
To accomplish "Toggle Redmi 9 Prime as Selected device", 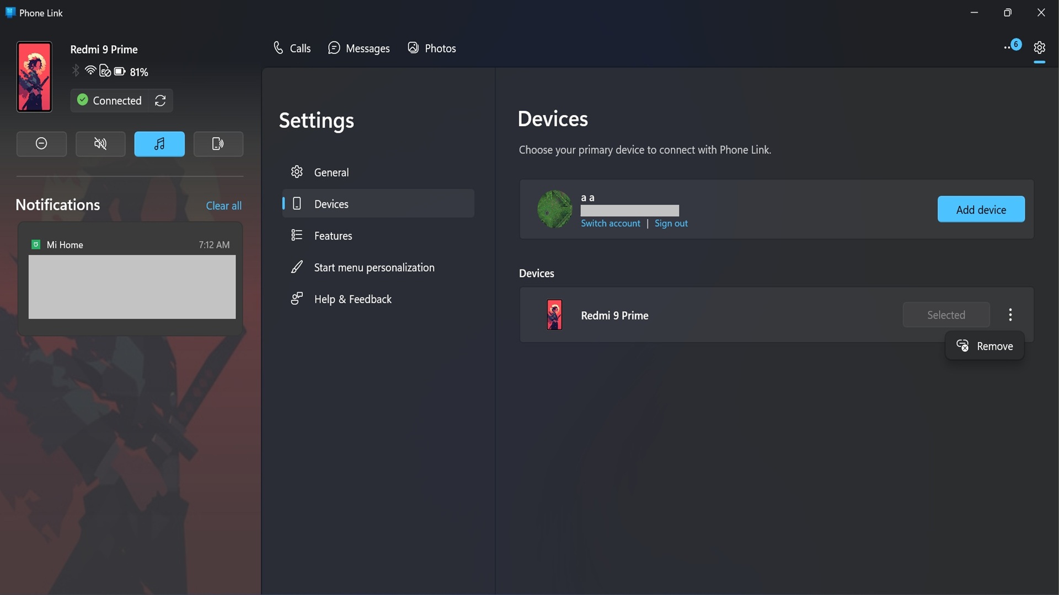I will click(x=945, y=315).
